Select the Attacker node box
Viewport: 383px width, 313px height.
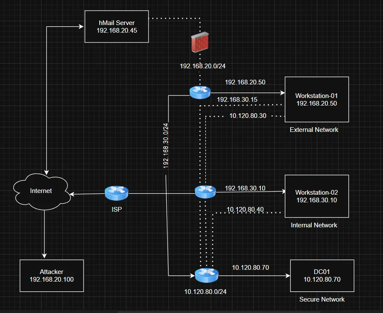coord(52,276)
